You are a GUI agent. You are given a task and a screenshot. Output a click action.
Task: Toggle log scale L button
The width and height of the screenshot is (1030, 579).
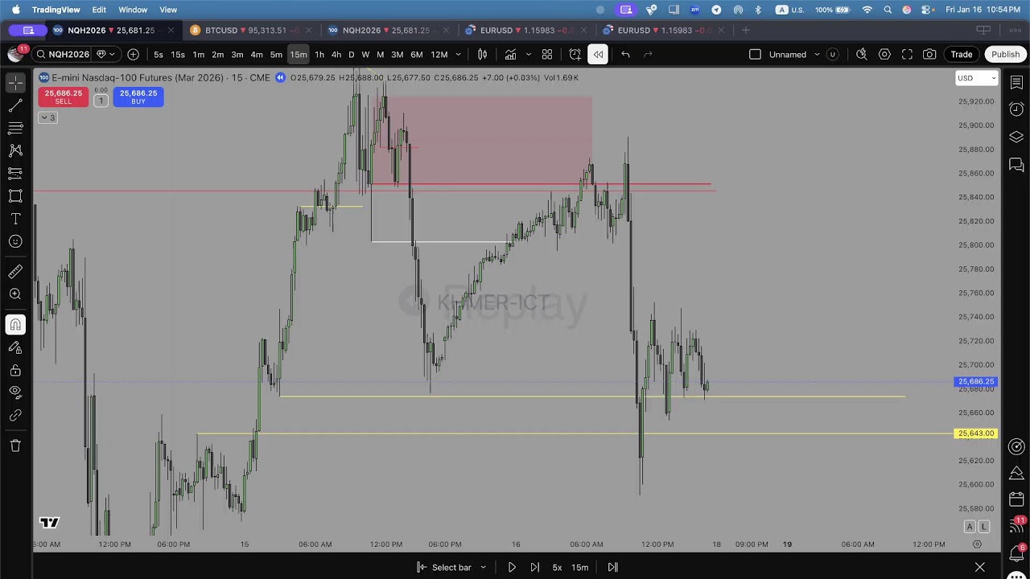coord(983,527)
